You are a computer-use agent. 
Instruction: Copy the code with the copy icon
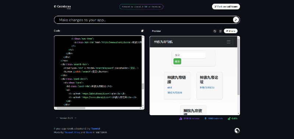(x=142, y=31)
